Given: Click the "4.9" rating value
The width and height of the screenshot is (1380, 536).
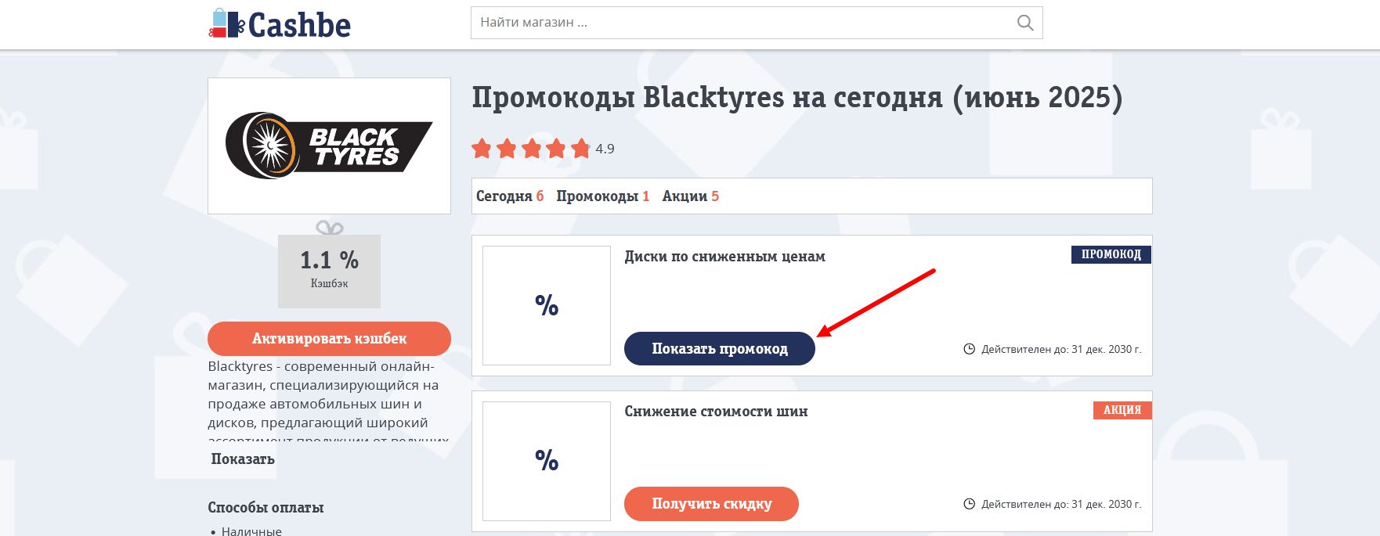Looking at the screenshot, I should [x=605, y=149].
